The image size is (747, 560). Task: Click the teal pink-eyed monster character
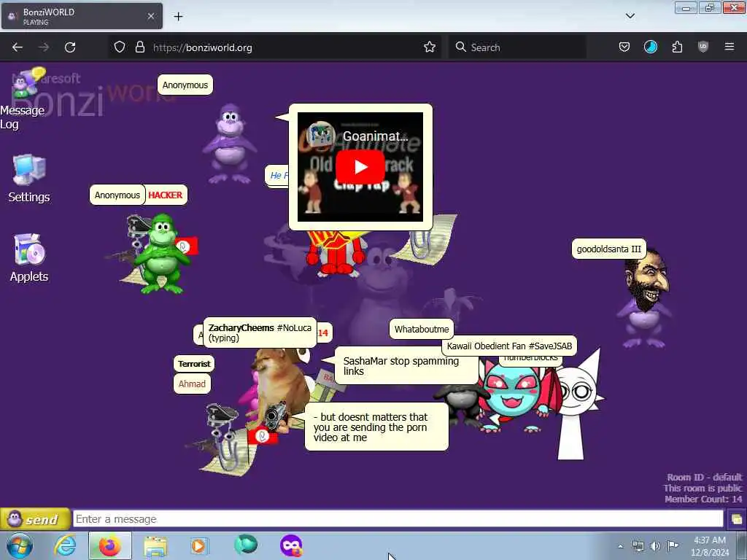[512, 396]
